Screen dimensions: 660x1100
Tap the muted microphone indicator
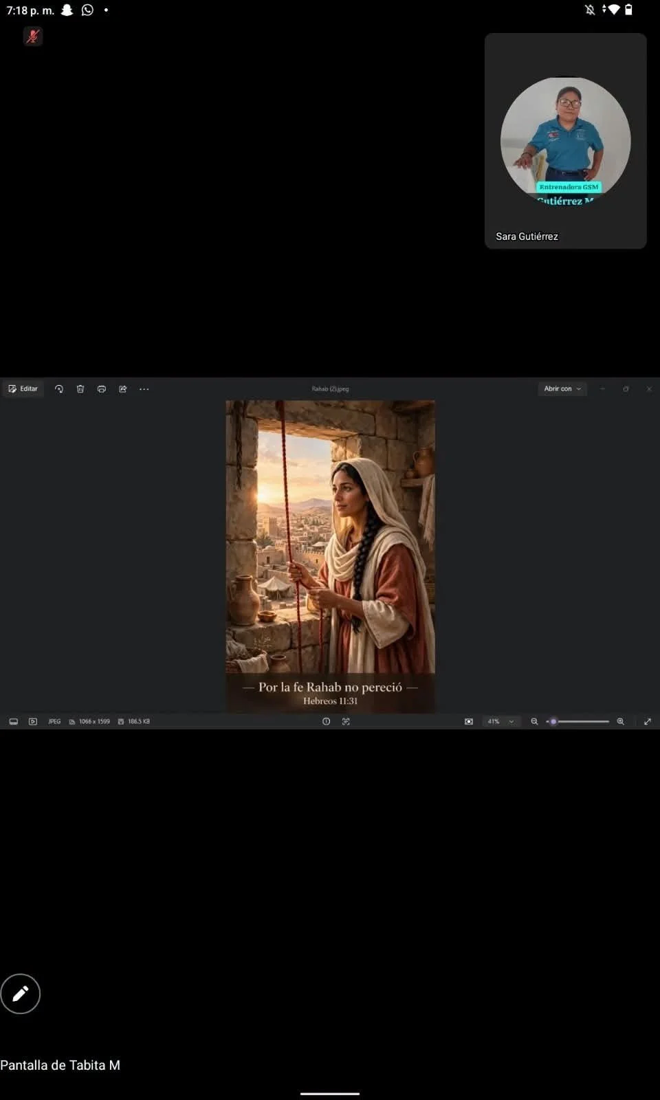point(32,36)
